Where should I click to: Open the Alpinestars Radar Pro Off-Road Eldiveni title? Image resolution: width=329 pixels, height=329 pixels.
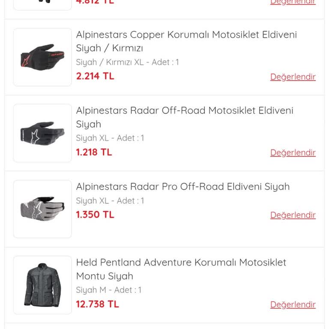click(x=183, y=186)
